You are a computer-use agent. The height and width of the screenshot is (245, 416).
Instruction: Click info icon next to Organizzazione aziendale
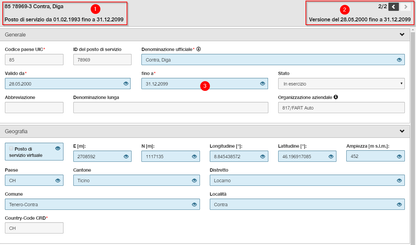(x=336, y=97)
